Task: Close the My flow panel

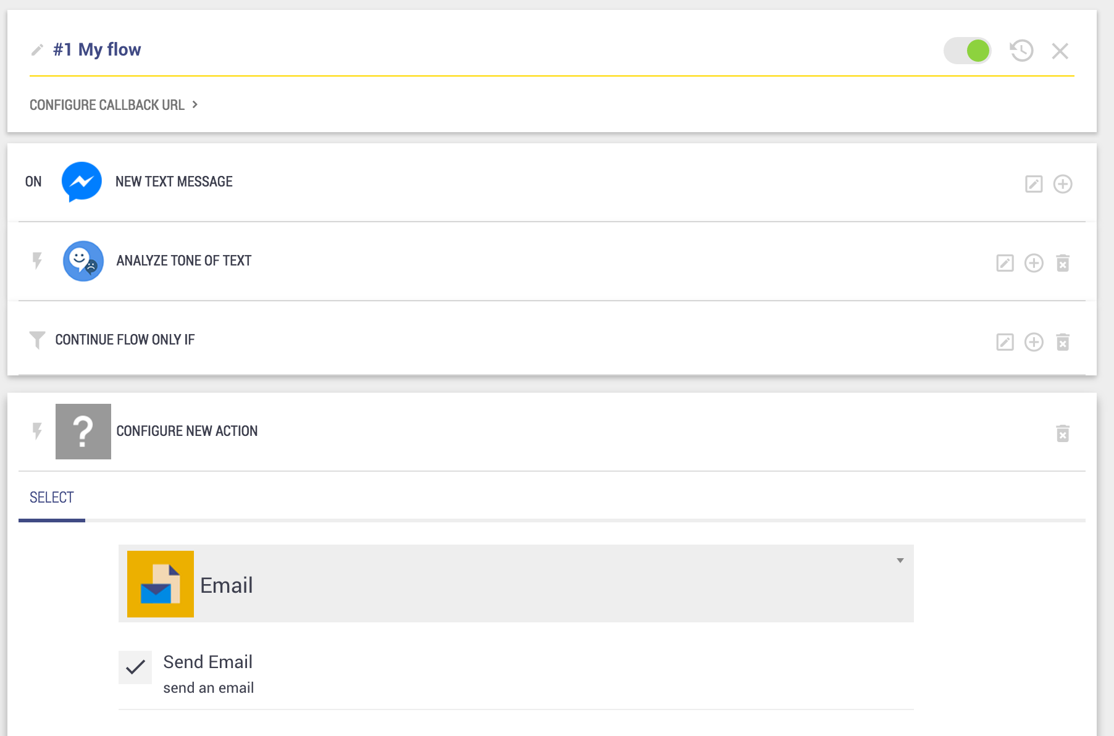Action: (1060, 51)
